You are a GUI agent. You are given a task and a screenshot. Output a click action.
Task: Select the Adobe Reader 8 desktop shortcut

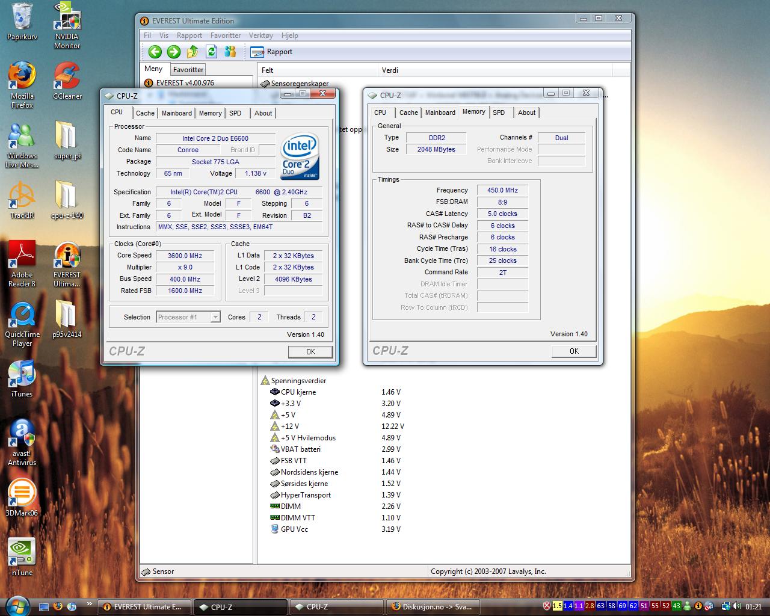point(22,264)
